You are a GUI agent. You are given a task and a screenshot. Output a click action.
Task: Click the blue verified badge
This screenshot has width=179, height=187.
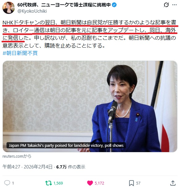click(x=114, y=5)
